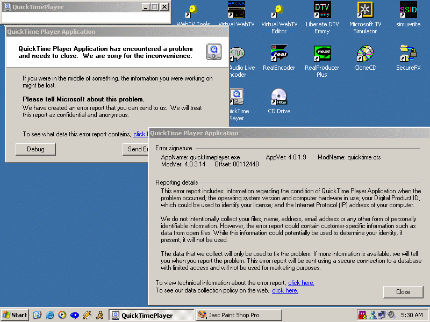Viewport: 430px width, 322px height.
Task: Open the SecureFX desktop icon
Action: 408,55
